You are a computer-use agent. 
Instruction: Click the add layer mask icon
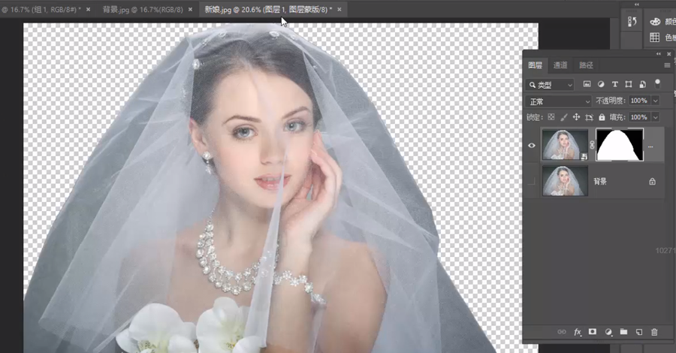pos(593,331)
